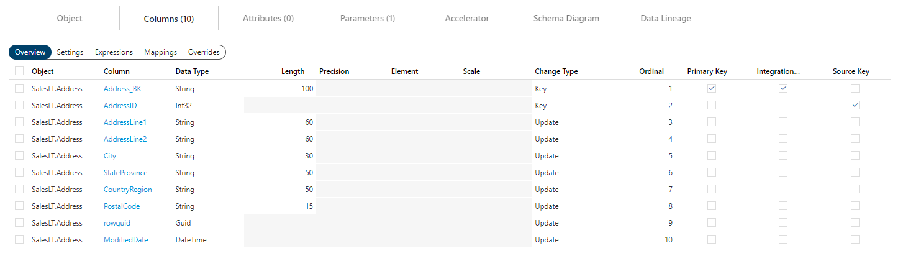Open the Data Lineage tab
This screenshot has height=266, width=903.
(x=665, y=18)
